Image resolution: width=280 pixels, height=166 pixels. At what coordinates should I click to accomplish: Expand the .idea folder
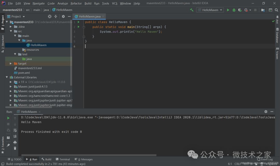pyautogui.click(x=11, y=26)
